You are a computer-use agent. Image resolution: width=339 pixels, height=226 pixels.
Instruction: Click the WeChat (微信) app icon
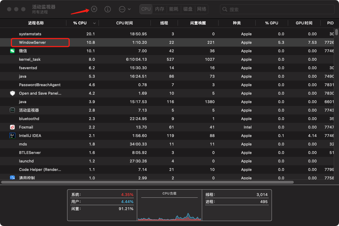click(12, 51)
